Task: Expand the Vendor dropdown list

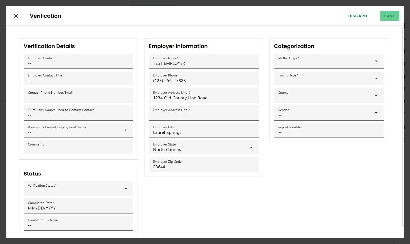Action: [329, 113]
